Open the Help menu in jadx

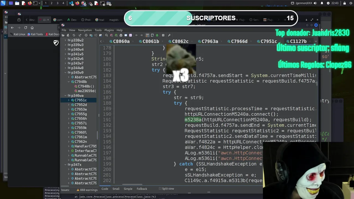tap(119, 30)
